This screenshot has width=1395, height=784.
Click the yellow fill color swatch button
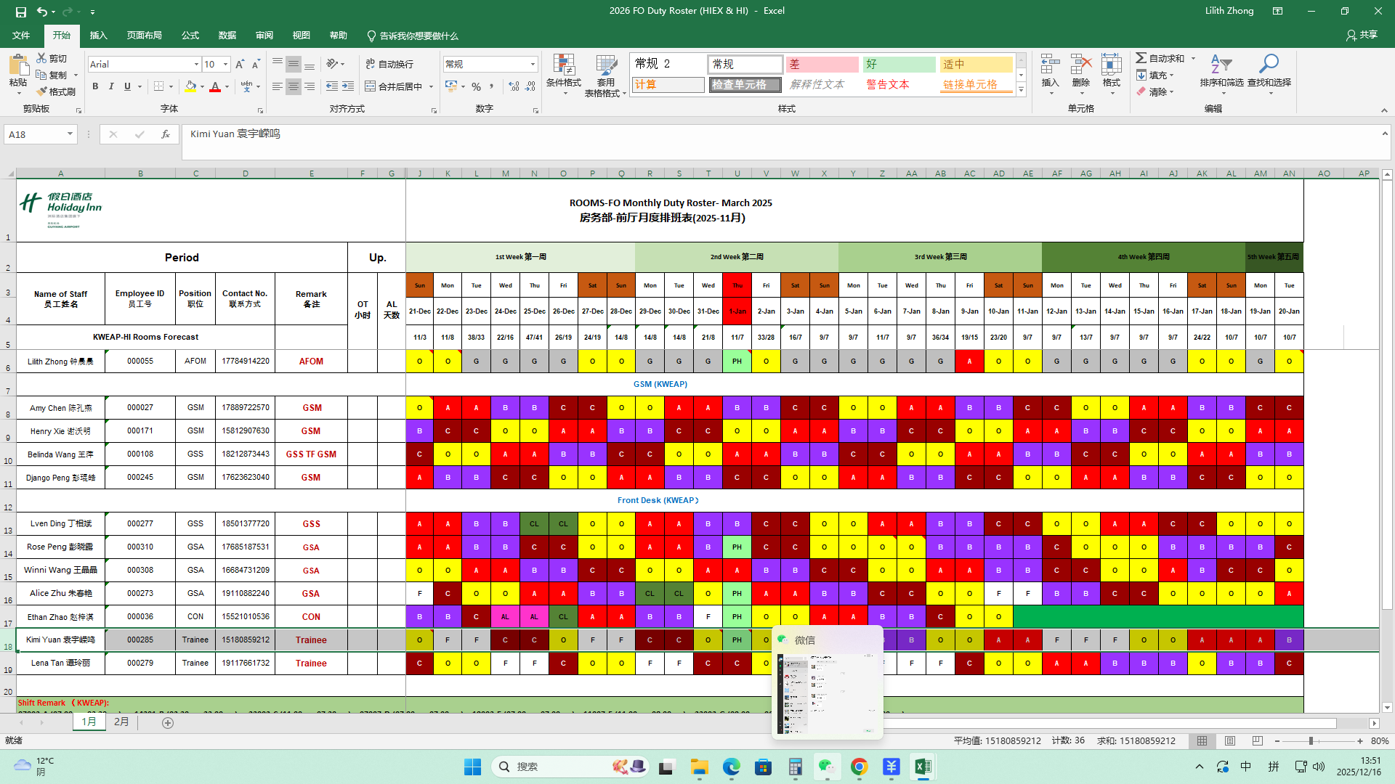pos(190,86)
